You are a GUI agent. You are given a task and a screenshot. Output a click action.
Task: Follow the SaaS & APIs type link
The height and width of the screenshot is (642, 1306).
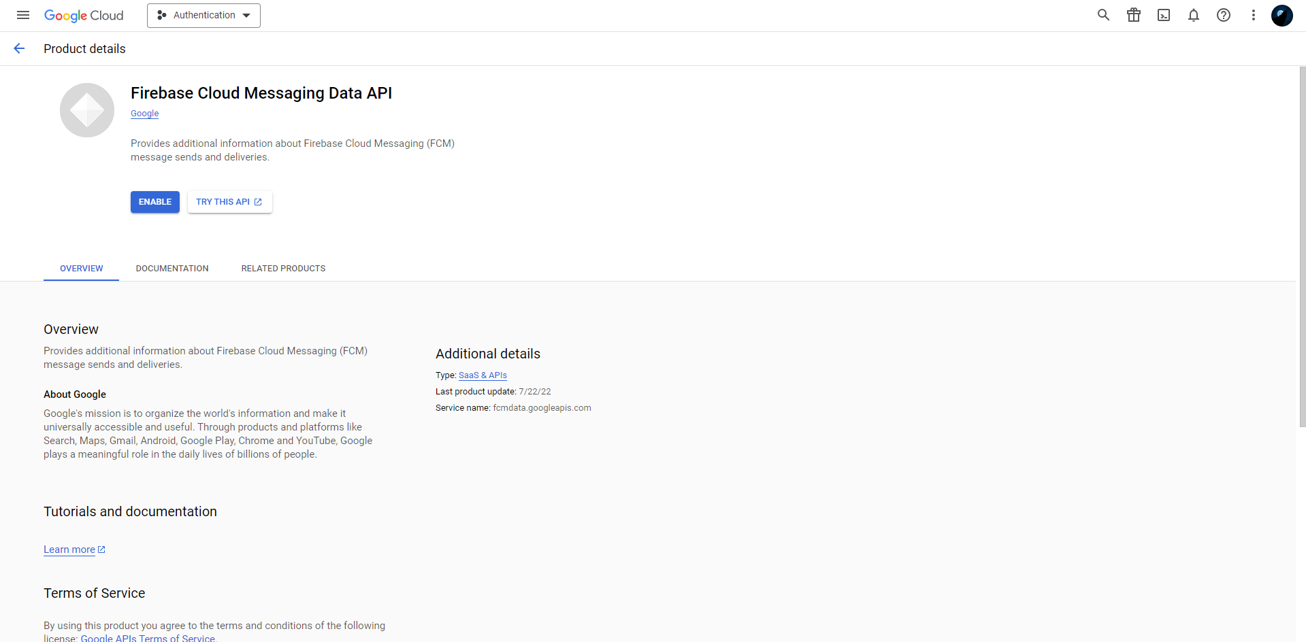pyautogui.click(x=483, y=375)
